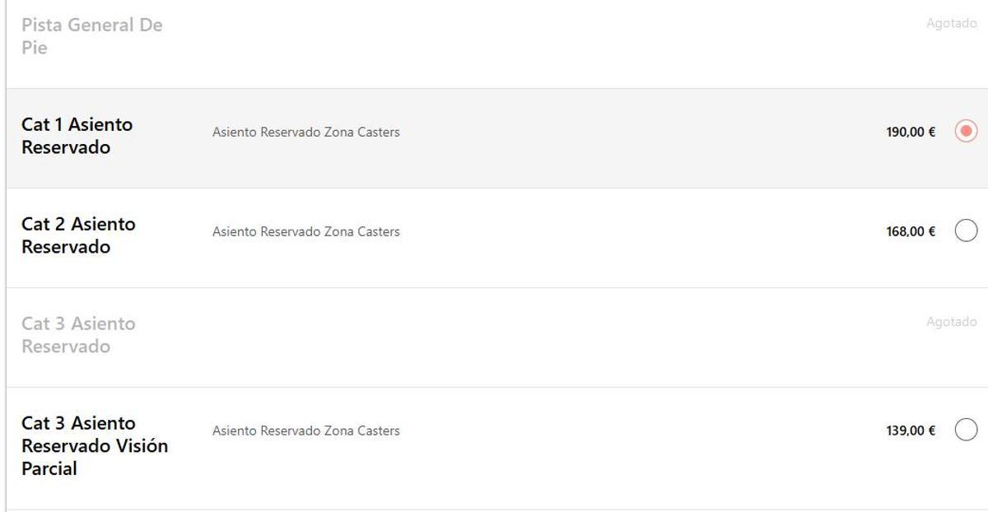Click the 190,00 € price

coord(911,132)
